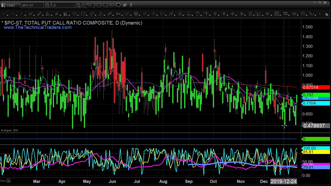Select the Fibonacci circles tool

136,14
